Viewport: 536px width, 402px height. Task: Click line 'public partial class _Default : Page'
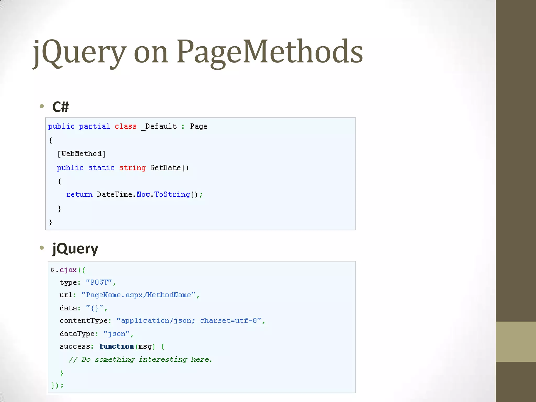(x=128, y=126)
